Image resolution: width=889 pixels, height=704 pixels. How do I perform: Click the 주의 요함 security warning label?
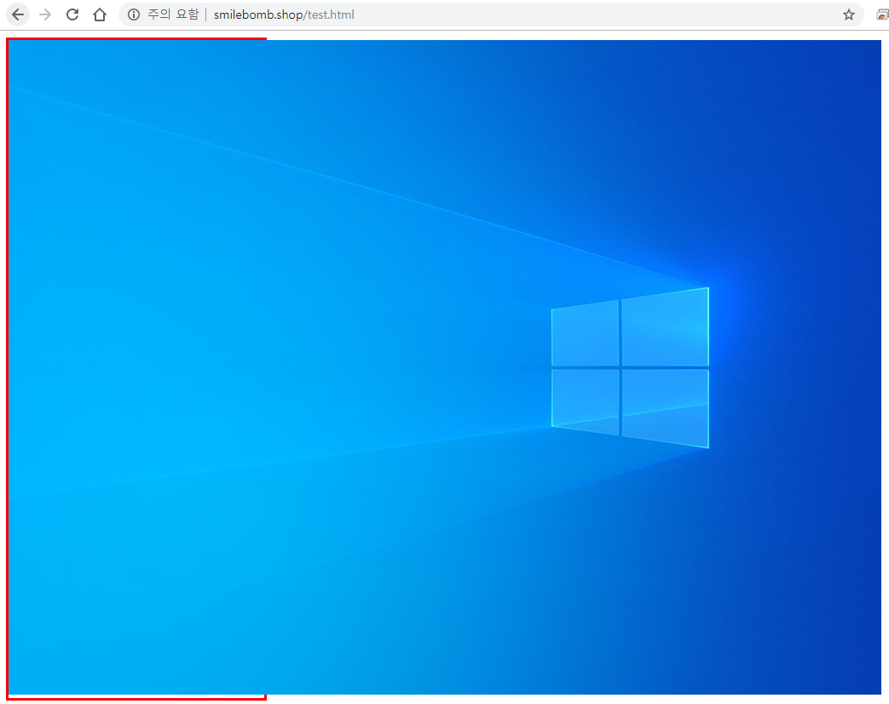pos(173,14)
